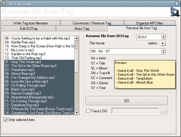
Task: Click the browse button next to Trace LOG field
Action: 163,111
